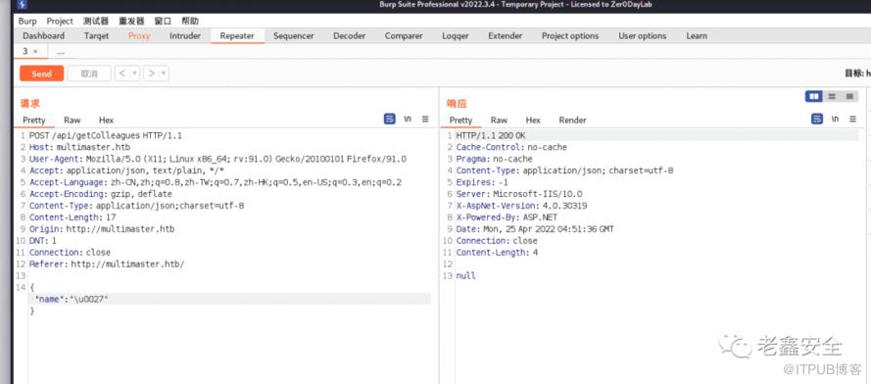Screen dimensions: 871x384
Task: Open the 重发器 menu
Action: [x=131, y=22]
